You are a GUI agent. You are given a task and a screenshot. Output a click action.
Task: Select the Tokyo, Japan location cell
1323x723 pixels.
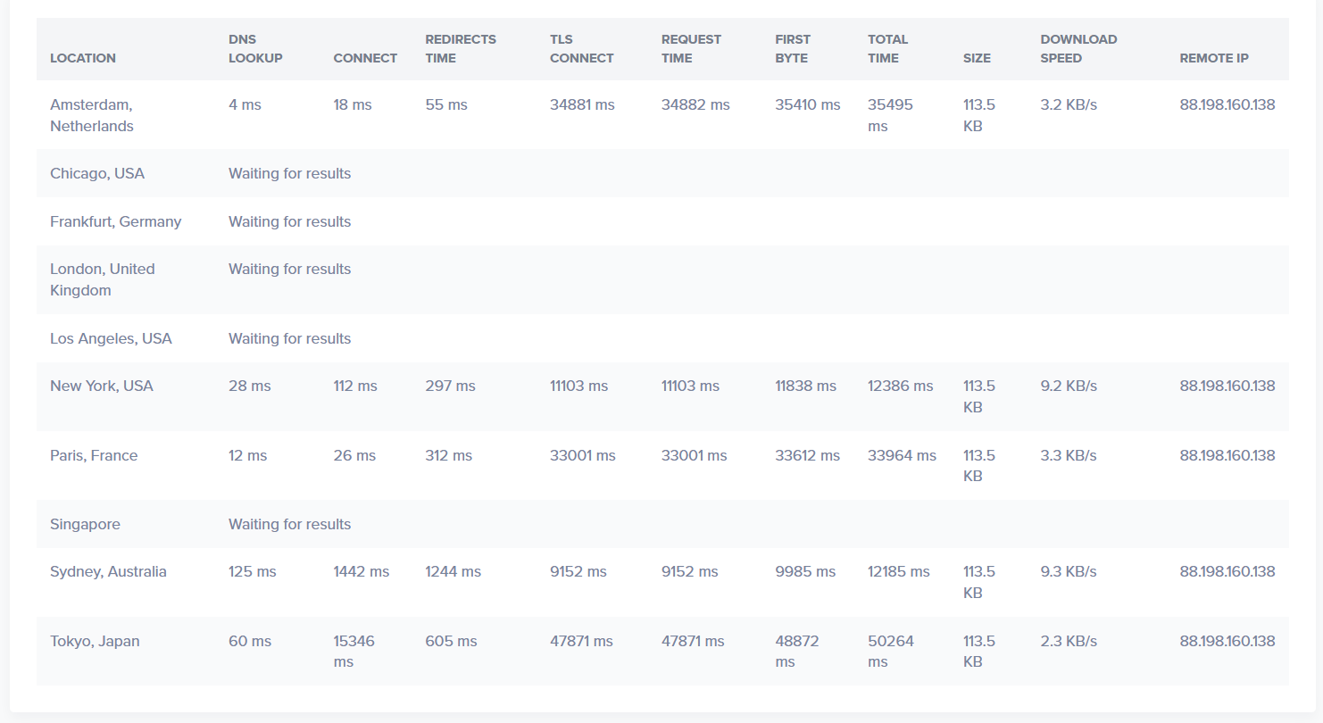pos(95,641)
